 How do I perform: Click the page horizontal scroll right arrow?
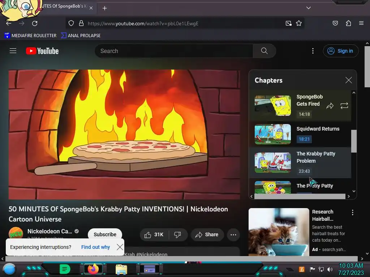click(362, 259)
